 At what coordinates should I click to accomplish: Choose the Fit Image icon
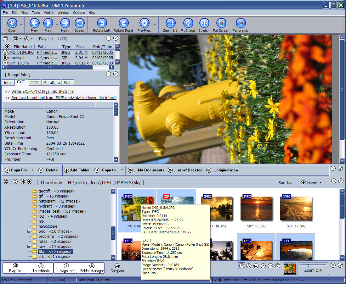tap(188, 23)
